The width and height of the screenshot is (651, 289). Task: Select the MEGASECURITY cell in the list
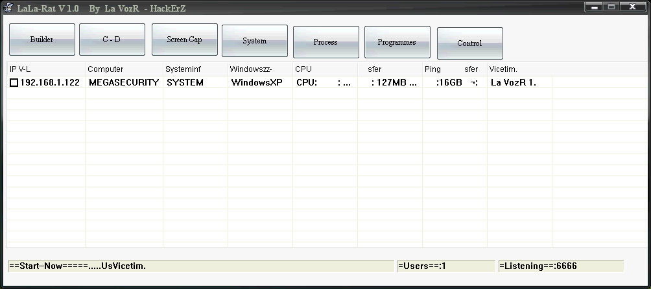coord(123,83)
